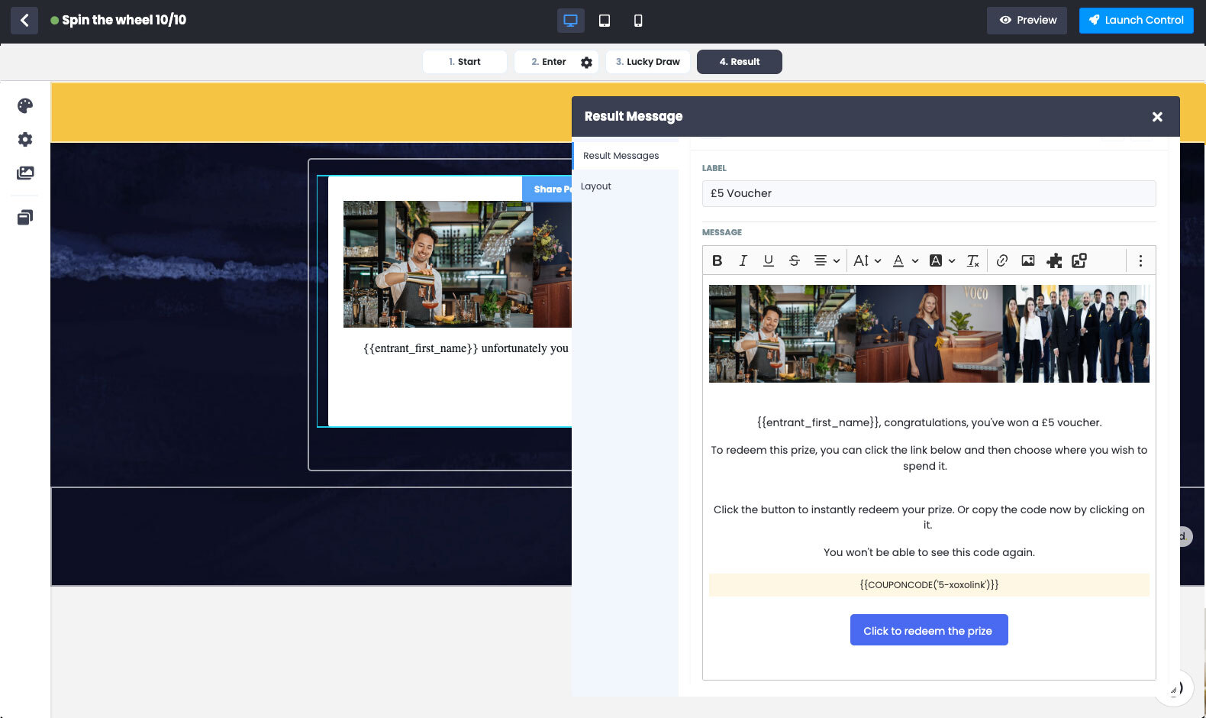Clear text formatting
1206x718 pixels.
pos(972,260)
